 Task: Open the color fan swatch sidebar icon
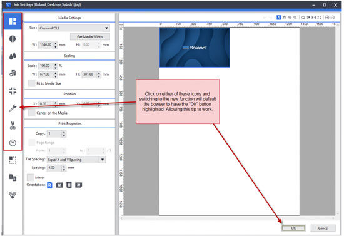[x=13, y=195]
